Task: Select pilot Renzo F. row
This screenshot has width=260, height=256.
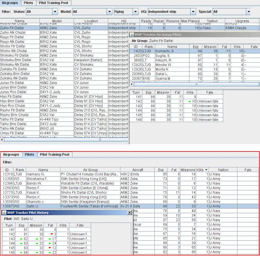Action: point(130,188)
